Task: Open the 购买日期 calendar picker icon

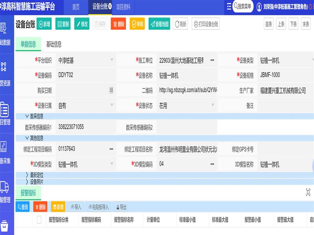Action: pyautogui.click(x=111, y=90)
